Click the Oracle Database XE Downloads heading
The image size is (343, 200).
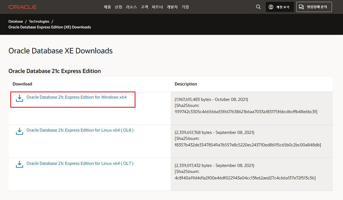coord(60,51)
